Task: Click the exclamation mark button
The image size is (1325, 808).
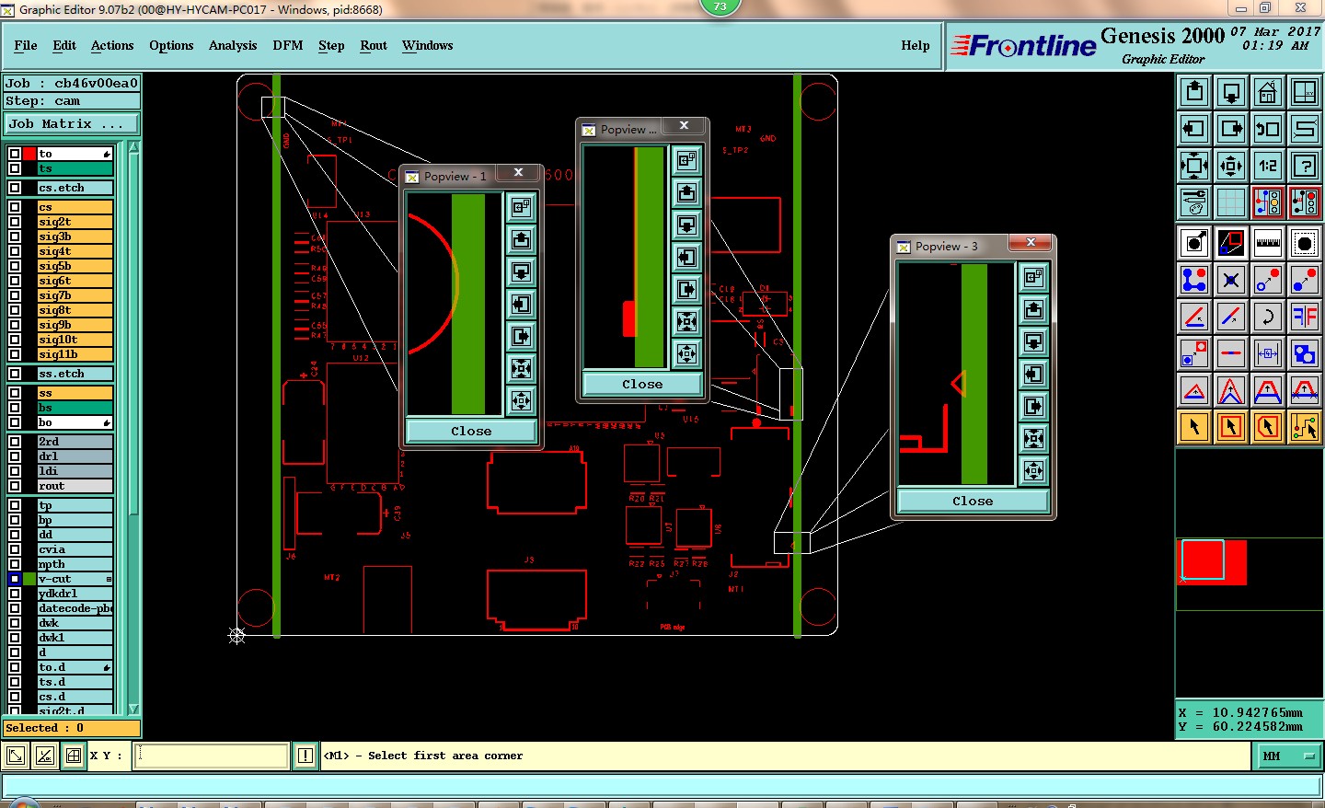Action: pos(305,756)
